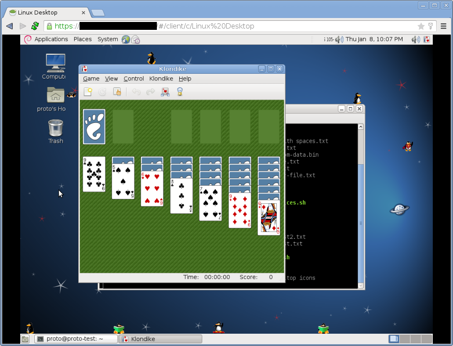Screen dimensions: 453x346
Task: Switch to the proto@proto-test terminal taskbar button
Action: click(76, 339)
